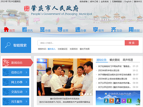
Task: Open notice 关于在省政府门户网站开设 dated 07-29
Action: tap(114, 66)
